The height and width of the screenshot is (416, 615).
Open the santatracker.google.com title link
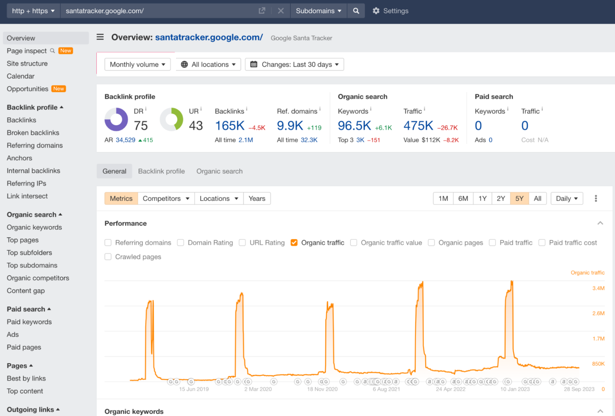pos(209,37)
